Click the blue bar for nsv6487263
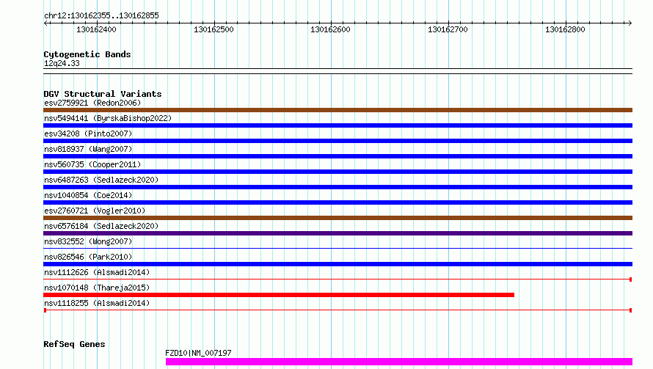Image resolution: width=653 pixels, height=369 pixels. (338, 187)
